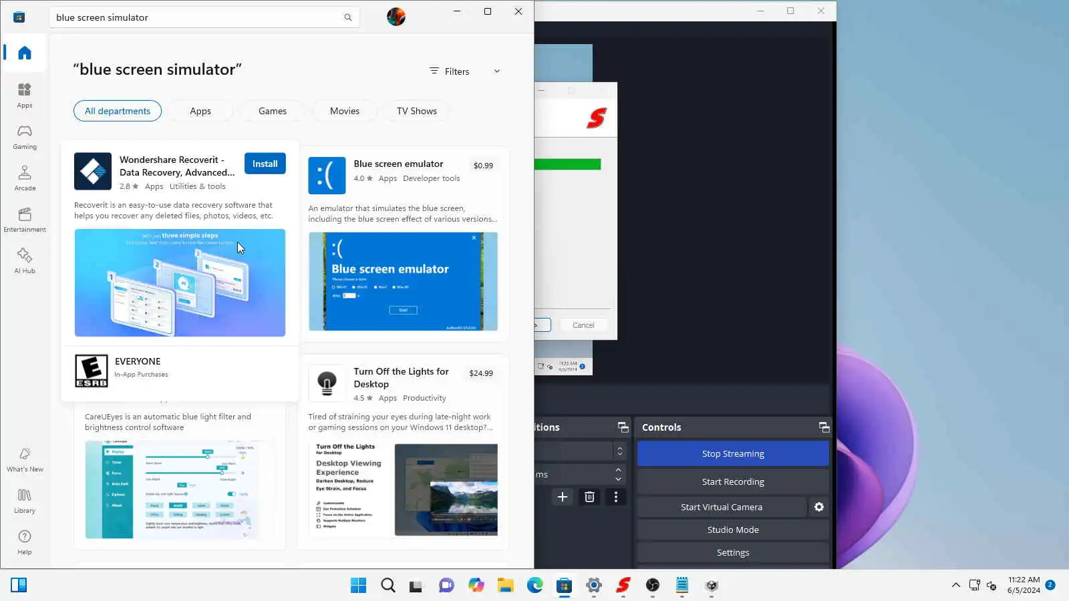Open Copilot from the taskbar
The width and height of the screenshot is (1069, 601).
476,586
